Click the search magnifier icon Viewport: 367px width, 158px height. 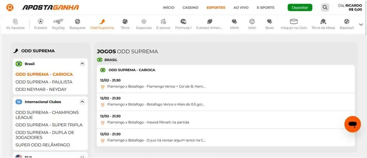tap(325, 8)
